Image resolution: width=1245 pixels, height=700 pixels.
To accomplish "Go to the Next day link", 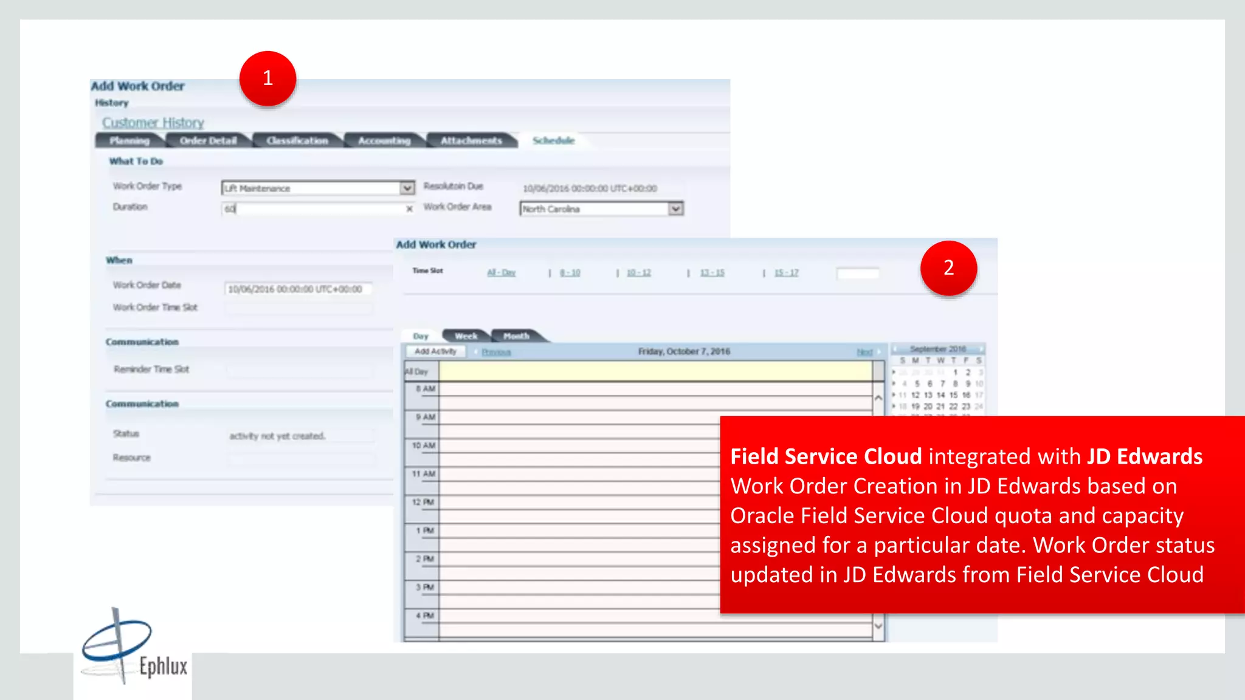I will [x=864, y=352].
